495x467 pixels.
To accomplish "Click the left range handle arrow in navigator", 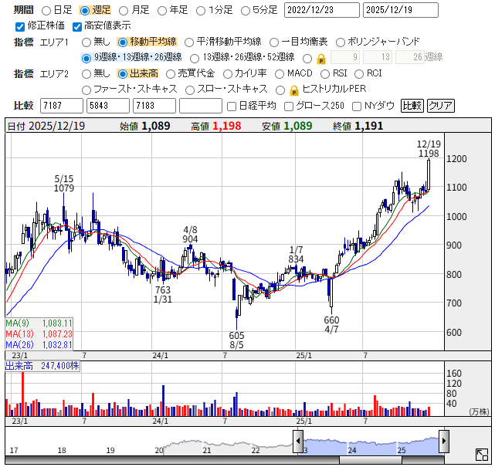I will [x=298, y=441].
